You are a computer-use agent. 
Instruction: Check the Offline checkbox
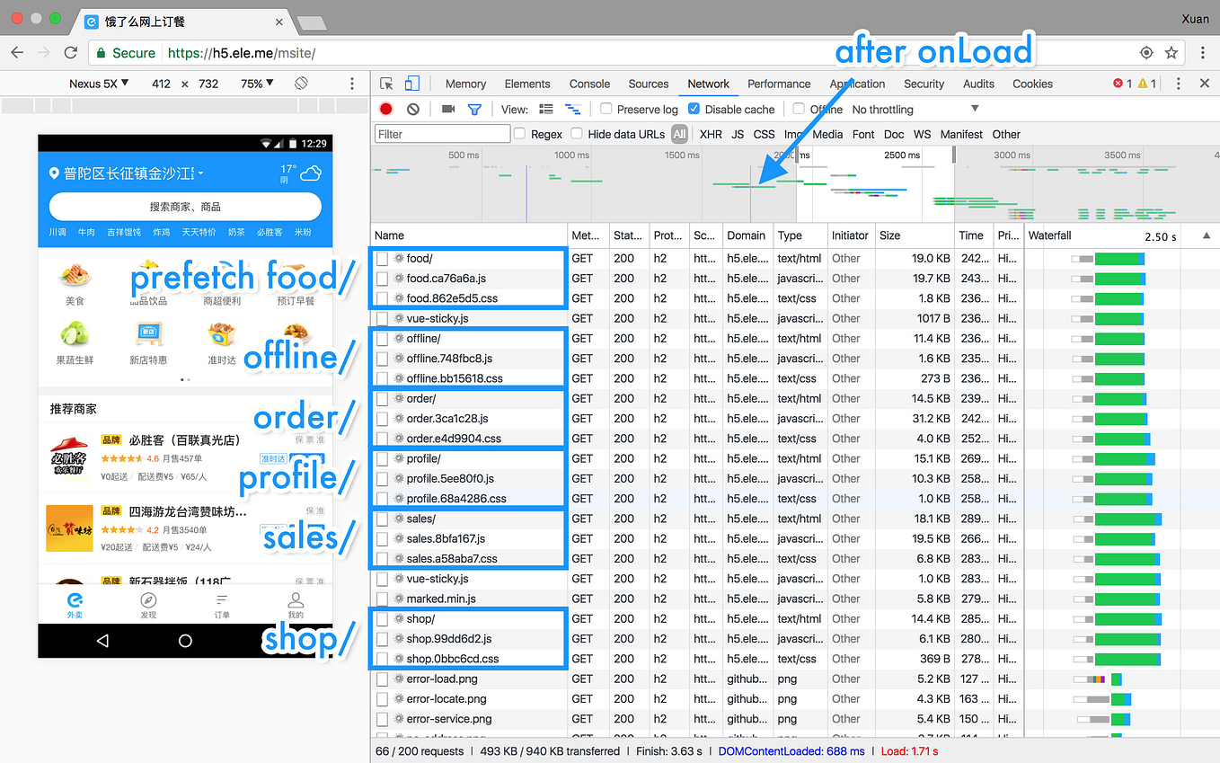coord(798,109)
